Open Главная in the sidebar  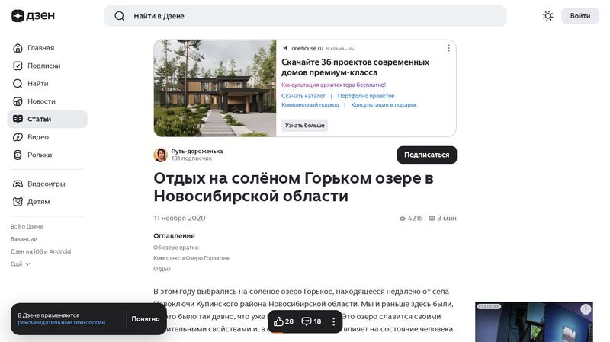[40, 48]
